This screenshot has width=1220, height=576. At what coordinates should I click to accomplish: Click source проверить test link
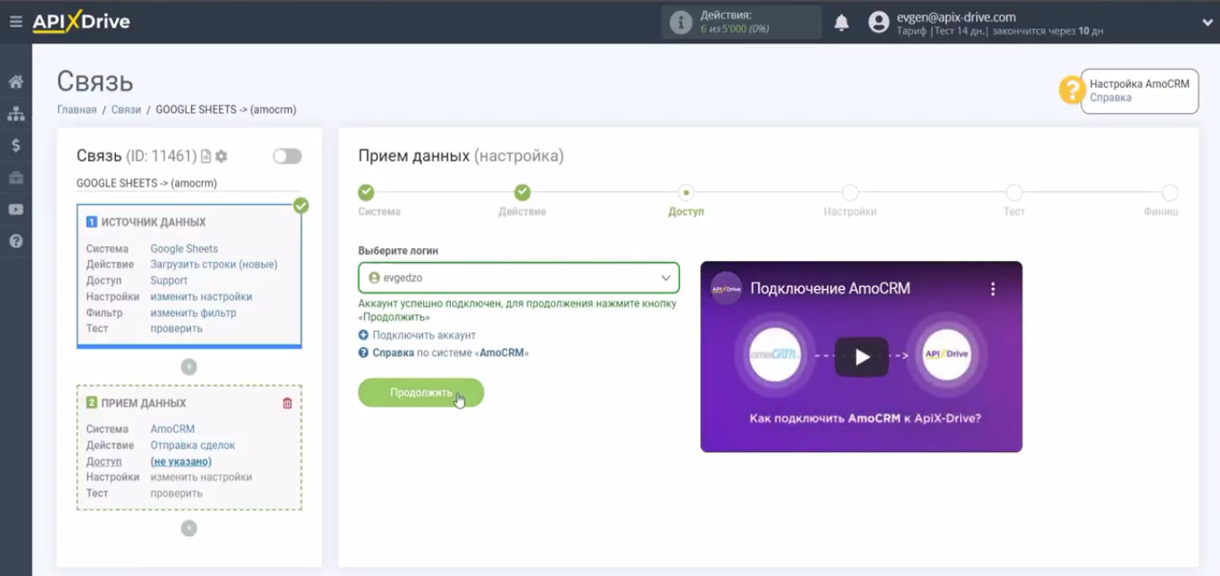point(177,328)
